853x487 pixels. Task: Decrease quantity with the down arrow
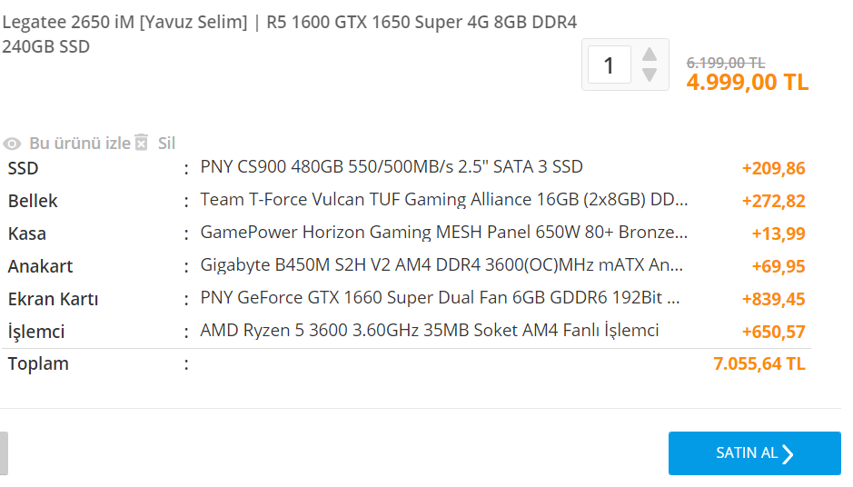649,75
